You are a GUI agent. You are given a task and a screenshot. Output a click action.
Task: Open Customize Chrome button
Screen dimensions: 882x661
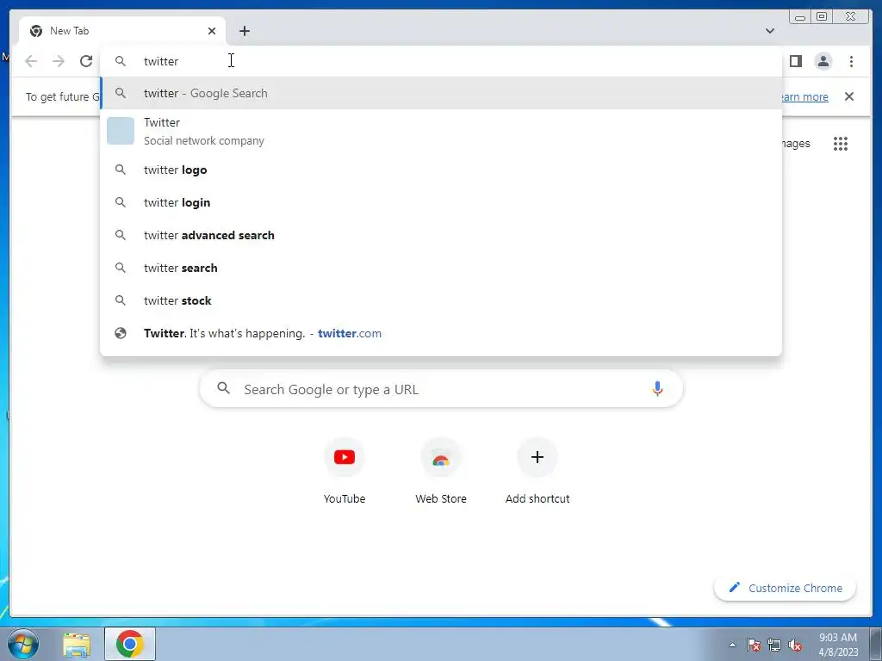786,588
